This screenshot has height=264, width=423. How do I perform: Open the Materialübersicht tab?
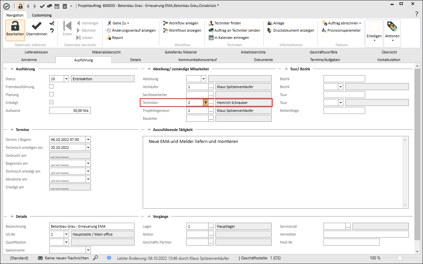pyautogui.click(x=106, y=52)
